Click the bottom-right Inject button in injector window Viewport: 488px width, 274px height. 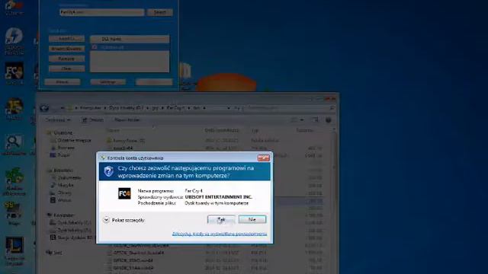coord(154,81)
